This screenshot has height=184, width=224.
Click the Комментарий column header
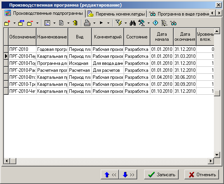coord(108,37)
